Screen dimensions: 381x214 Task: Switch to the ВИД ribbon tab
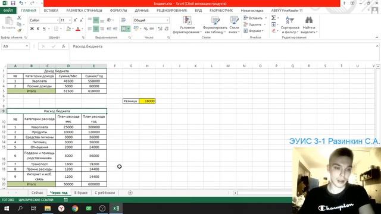tap(198, 11)
